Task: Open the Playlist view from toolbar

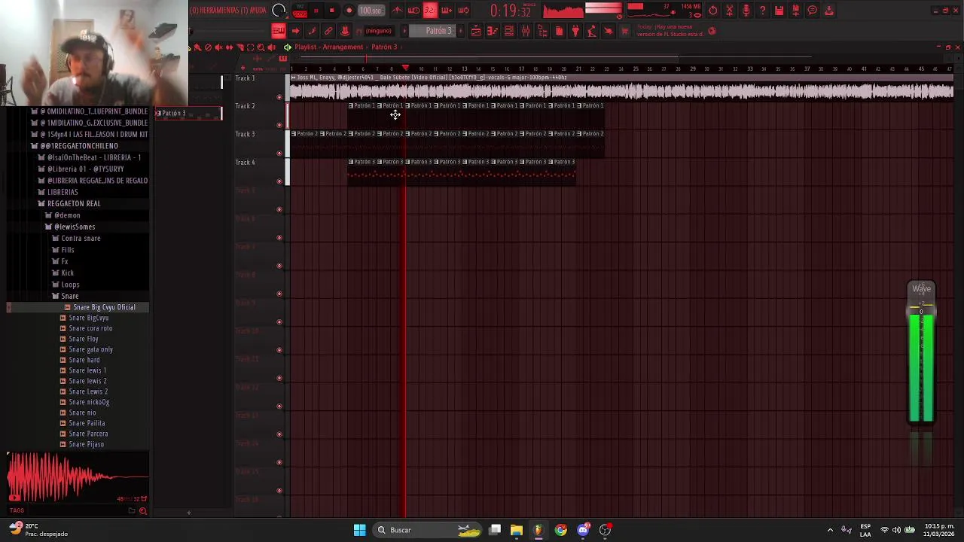Action: tap(476, 31)
